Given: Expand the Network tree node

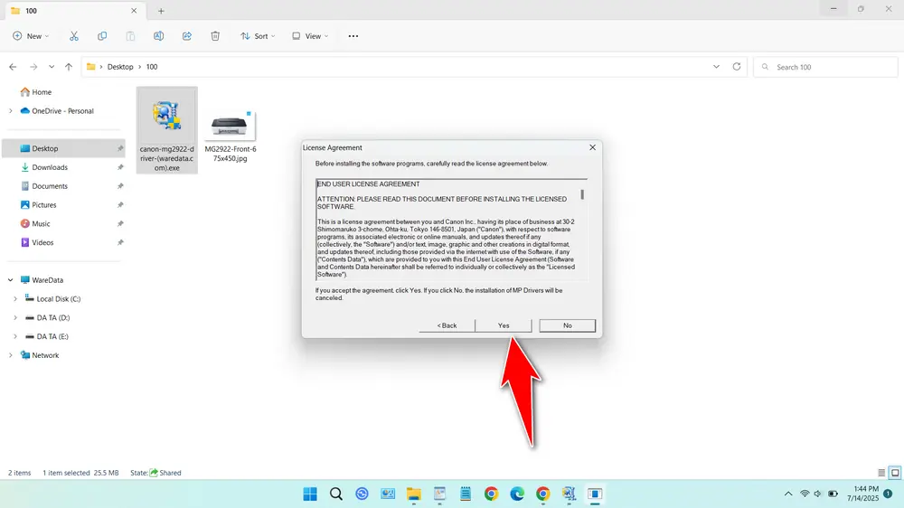Looking at the screenshot, I should tap(10, 355).
